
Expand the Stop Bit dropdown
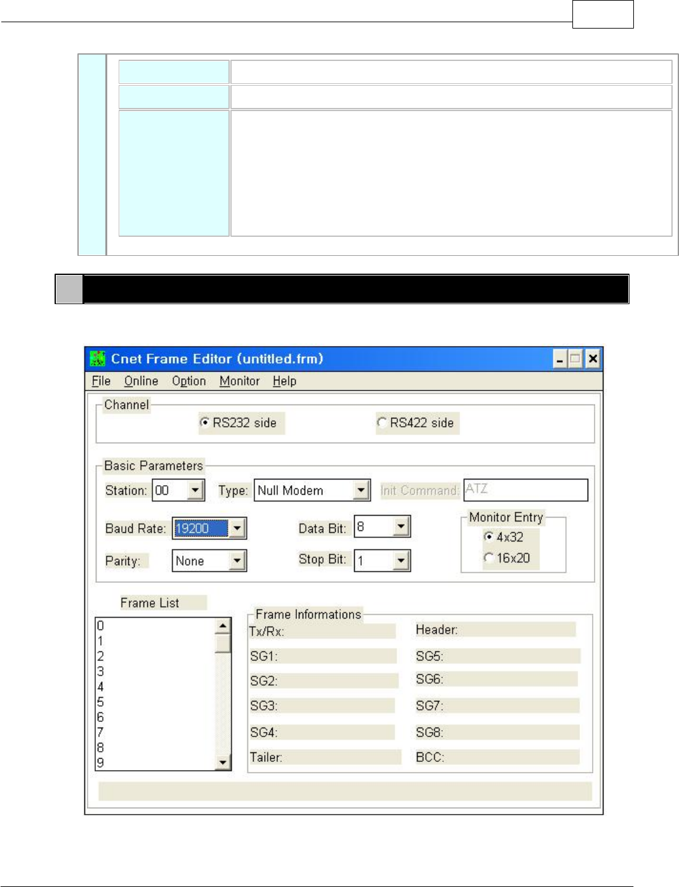pyautogui.click(x=401, y=561)
